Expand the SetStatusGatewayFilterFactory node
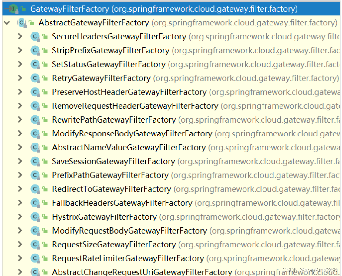Viewport: 342px width, 276px height. coord(20,64)
